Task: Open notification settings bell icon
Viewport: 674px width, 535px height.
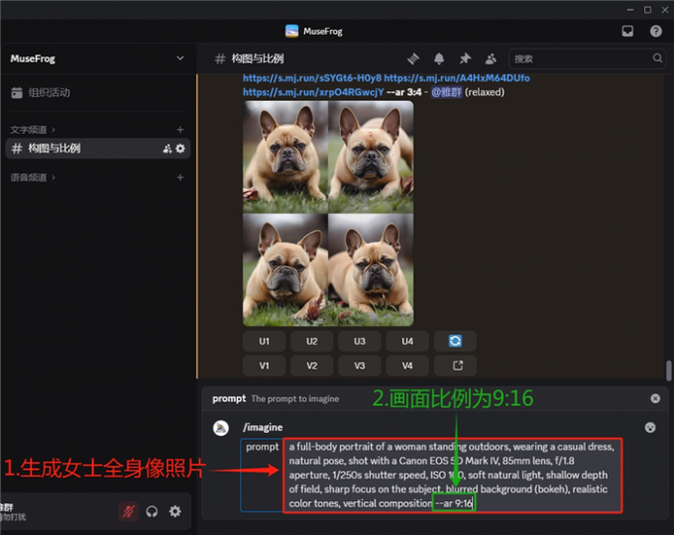Action: (439, 58)
